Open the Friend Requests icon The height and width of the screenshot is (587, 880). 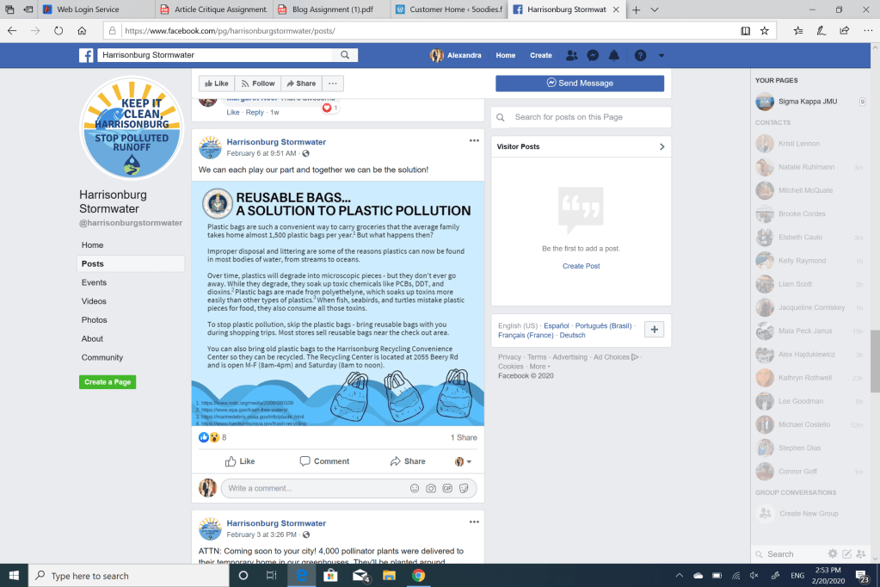(572, 55)
